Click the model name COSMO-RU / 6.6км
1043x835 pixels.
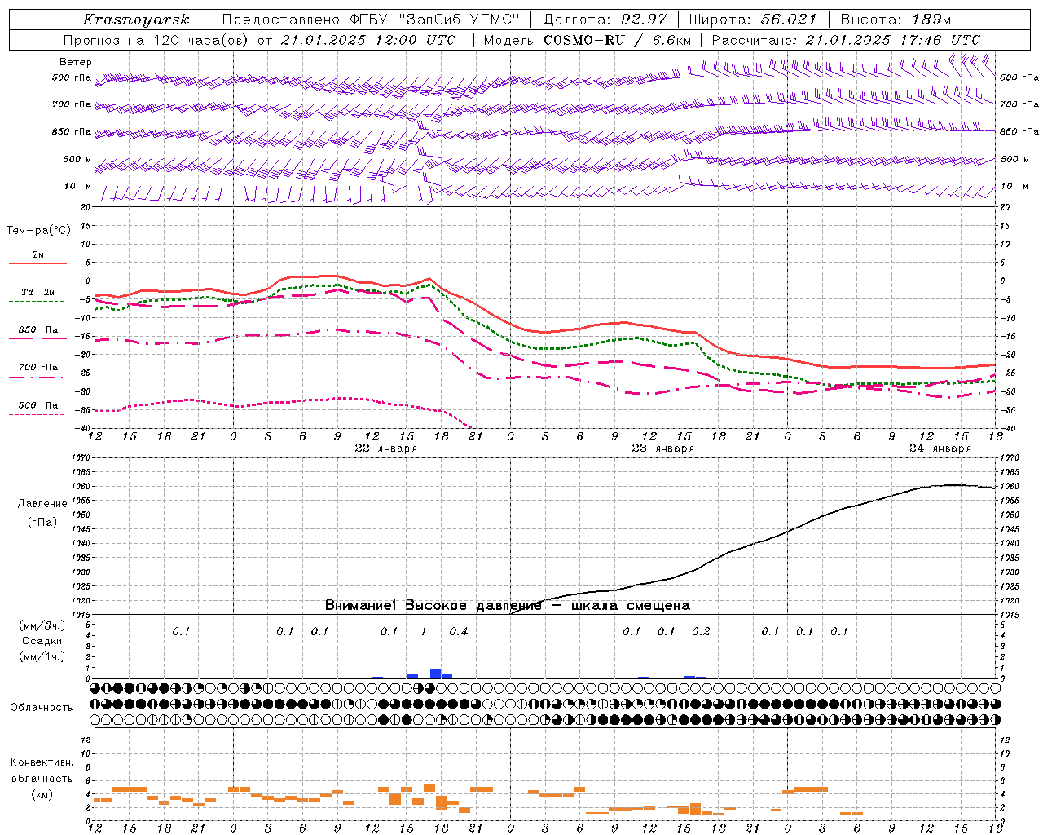618,40
